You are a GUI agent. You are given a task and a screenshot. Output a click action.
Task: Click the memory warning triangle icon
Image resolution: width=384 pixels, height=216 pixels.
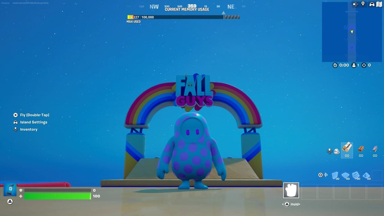[x=223, y=13]
